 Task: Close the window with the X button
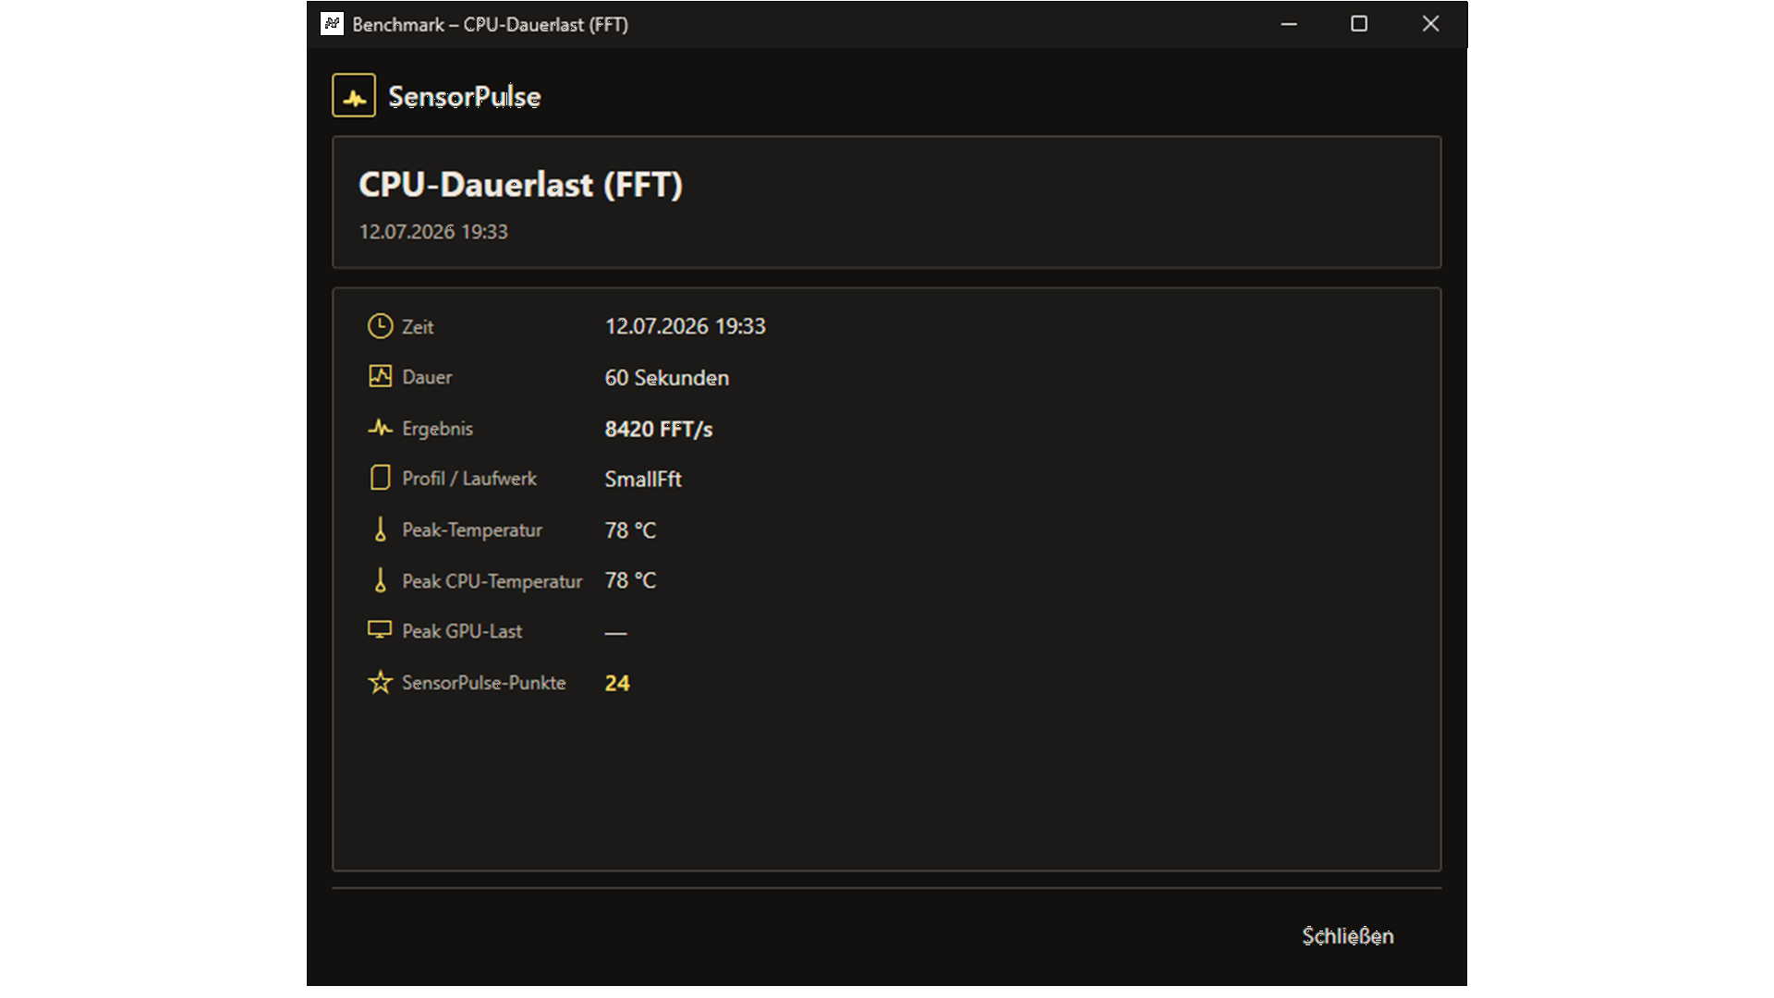pyautogui.click(x=1430, y=24)
